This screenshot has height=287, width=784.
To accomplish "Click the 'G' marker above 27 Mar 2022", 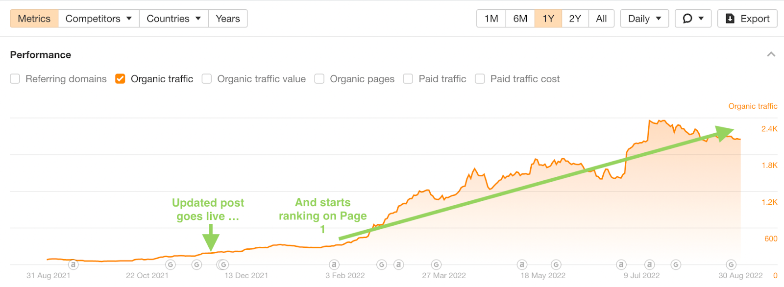I will (436, 264).
